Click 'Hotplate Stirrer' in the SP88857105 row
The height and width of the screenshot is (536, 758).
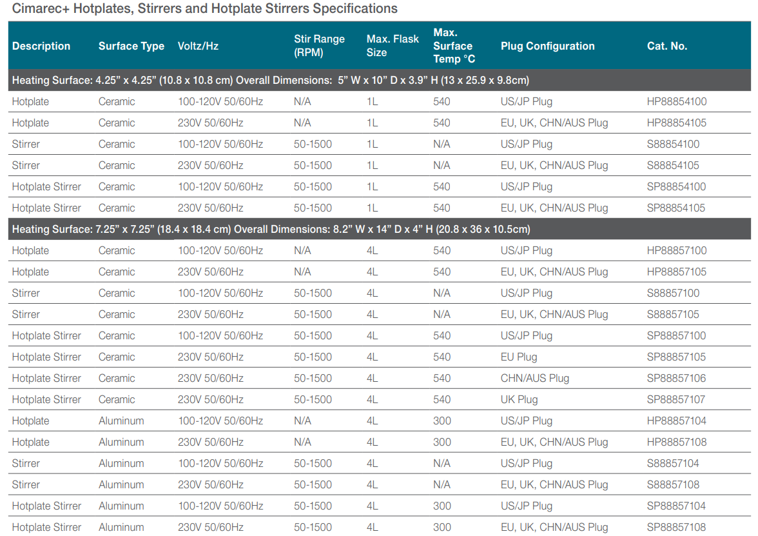pos(46,357)
